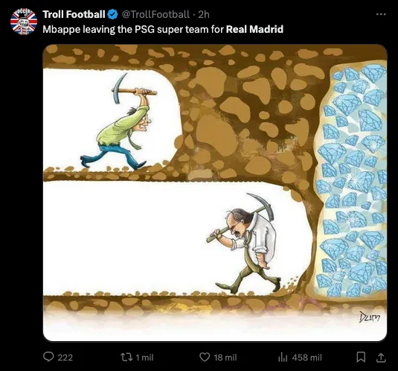
Task: Click the share upload arrow icon
Action: [381, 358]
